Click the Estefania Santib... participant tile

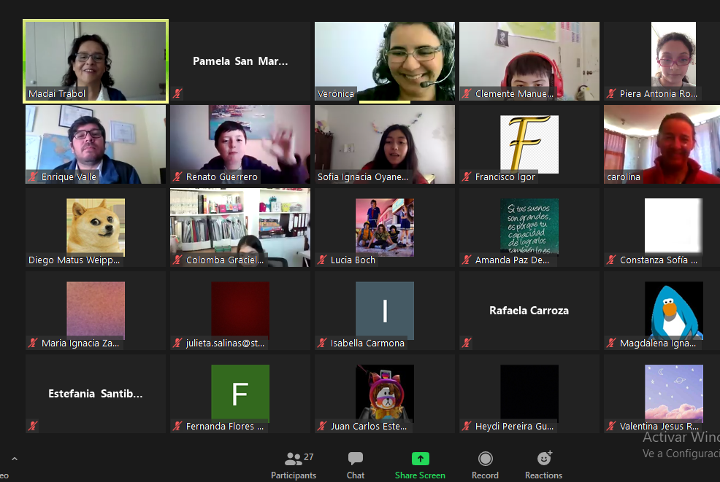point(96,394)
